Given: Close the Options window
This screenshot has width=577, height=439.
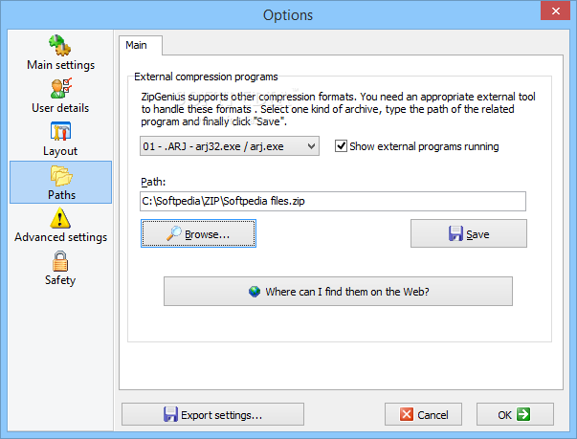Looking at the screenshot, I should pyautogui.click(x=555, y=11).
